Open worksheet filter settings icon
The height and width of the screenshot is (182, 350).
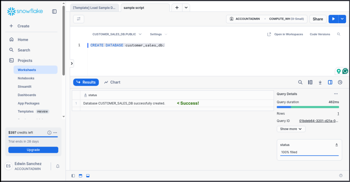pyautogui.click(x=79, y=19)
